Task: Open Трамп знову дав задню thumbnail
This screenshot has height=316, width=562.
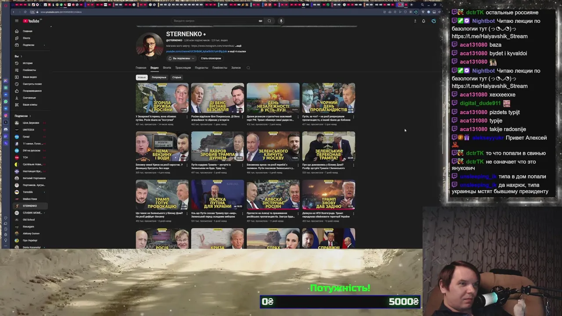Action: [x=328, y=194]
